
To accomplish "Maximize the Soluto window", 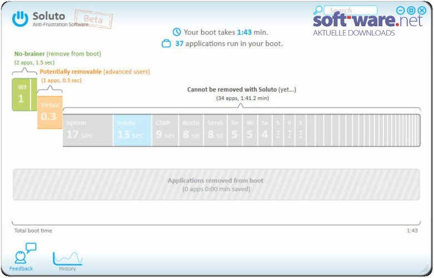I will 411,11.
